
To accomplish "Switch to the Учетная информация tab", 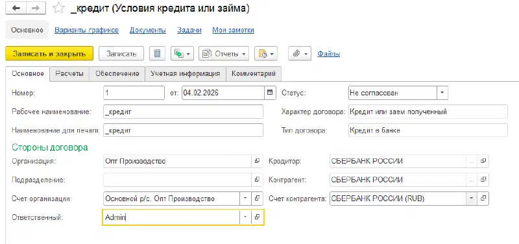I will 186,74.
